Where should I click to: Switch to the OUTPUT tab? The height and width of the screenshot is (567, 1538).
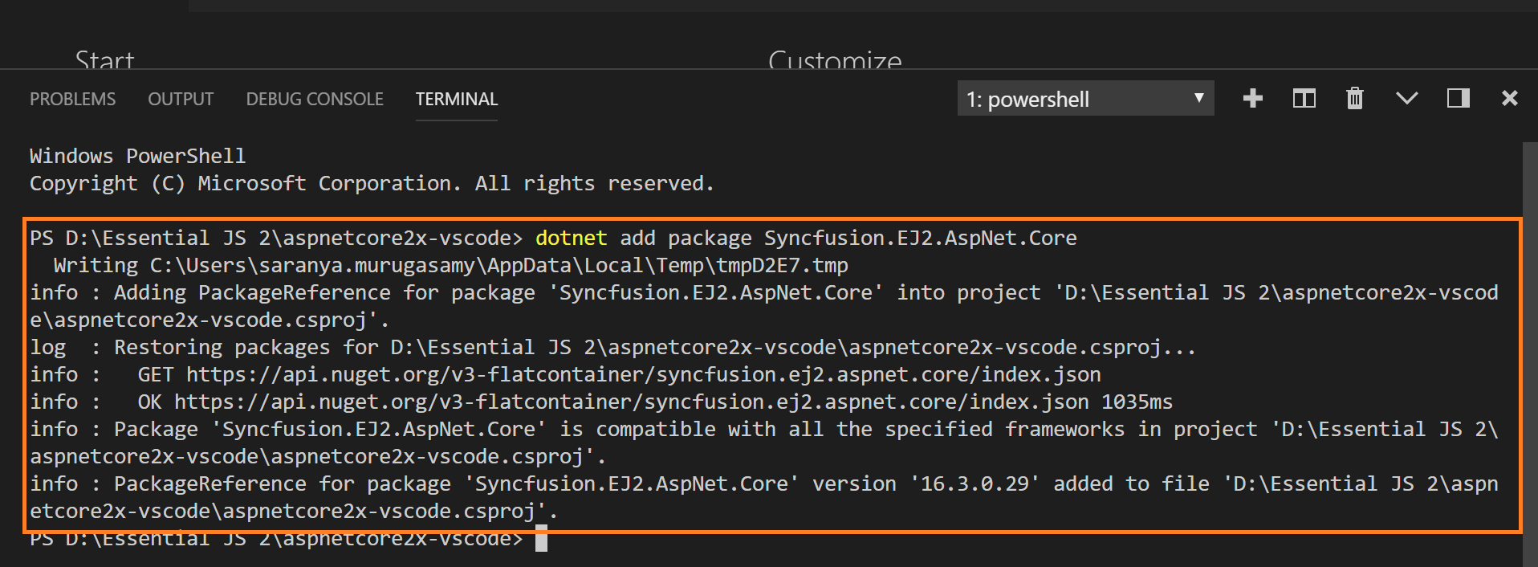[x=181, y=99]
